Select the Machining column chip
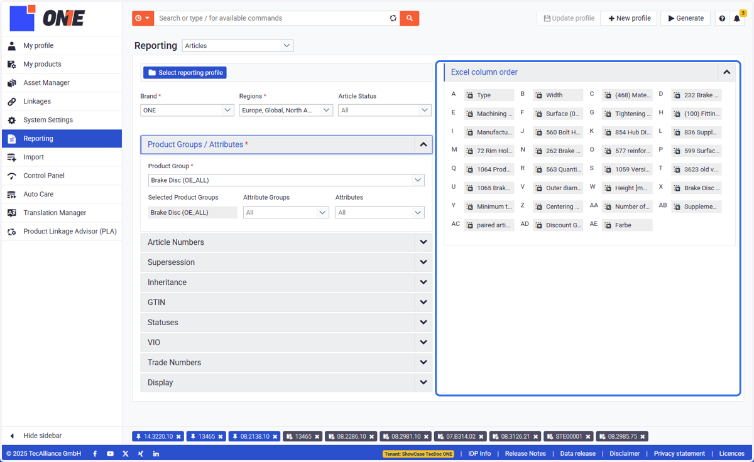The height and width of the screenshot is (462, 754). coord(489,114)
